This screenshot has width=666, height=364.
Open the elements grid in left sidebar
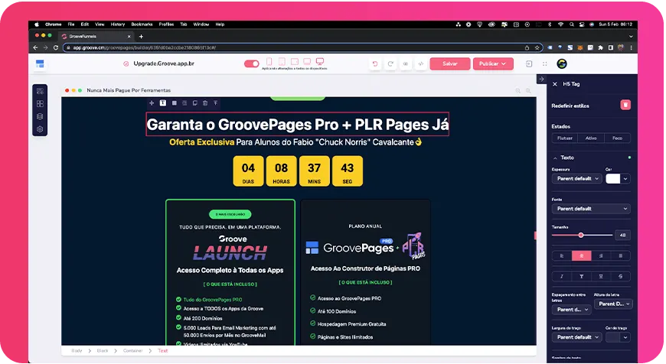pyautogui.click(x=40, y=104)
